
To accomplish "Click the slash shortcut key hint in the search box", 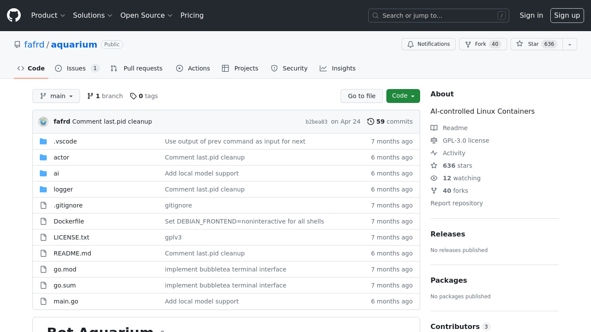I will pos(501,16).
